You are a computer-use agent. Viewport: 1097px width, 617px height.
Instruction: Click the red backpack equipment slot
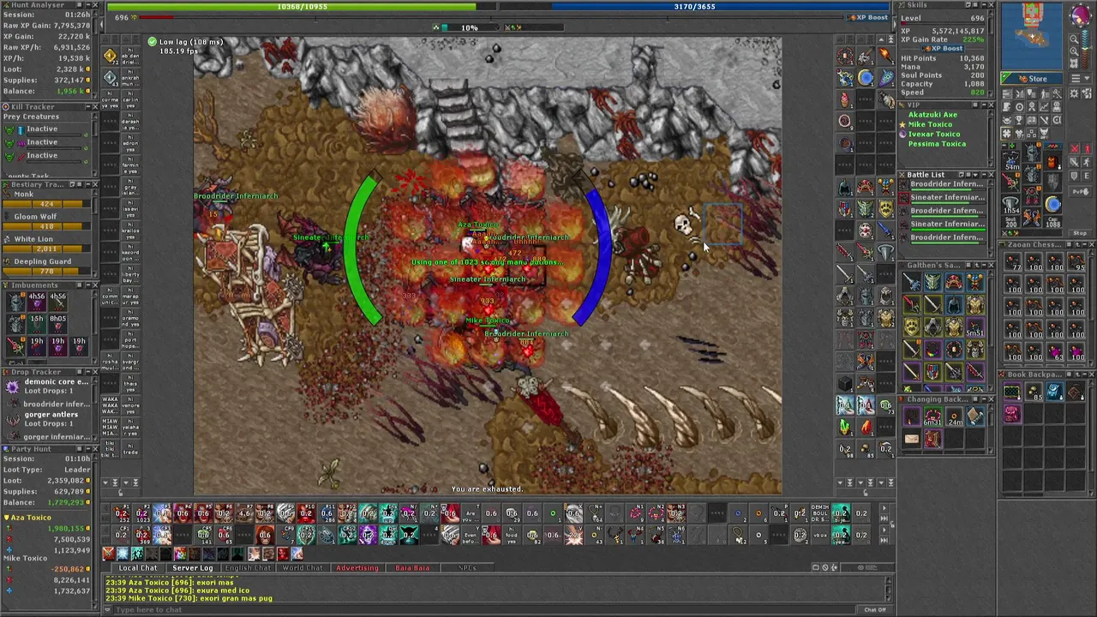tap(1052, 162)
